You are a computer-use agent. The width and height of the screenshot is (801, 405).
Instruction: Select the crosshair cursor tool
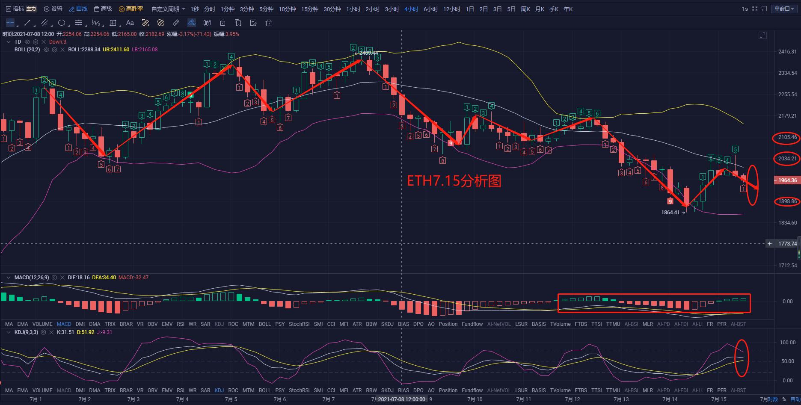click(10, 23)
